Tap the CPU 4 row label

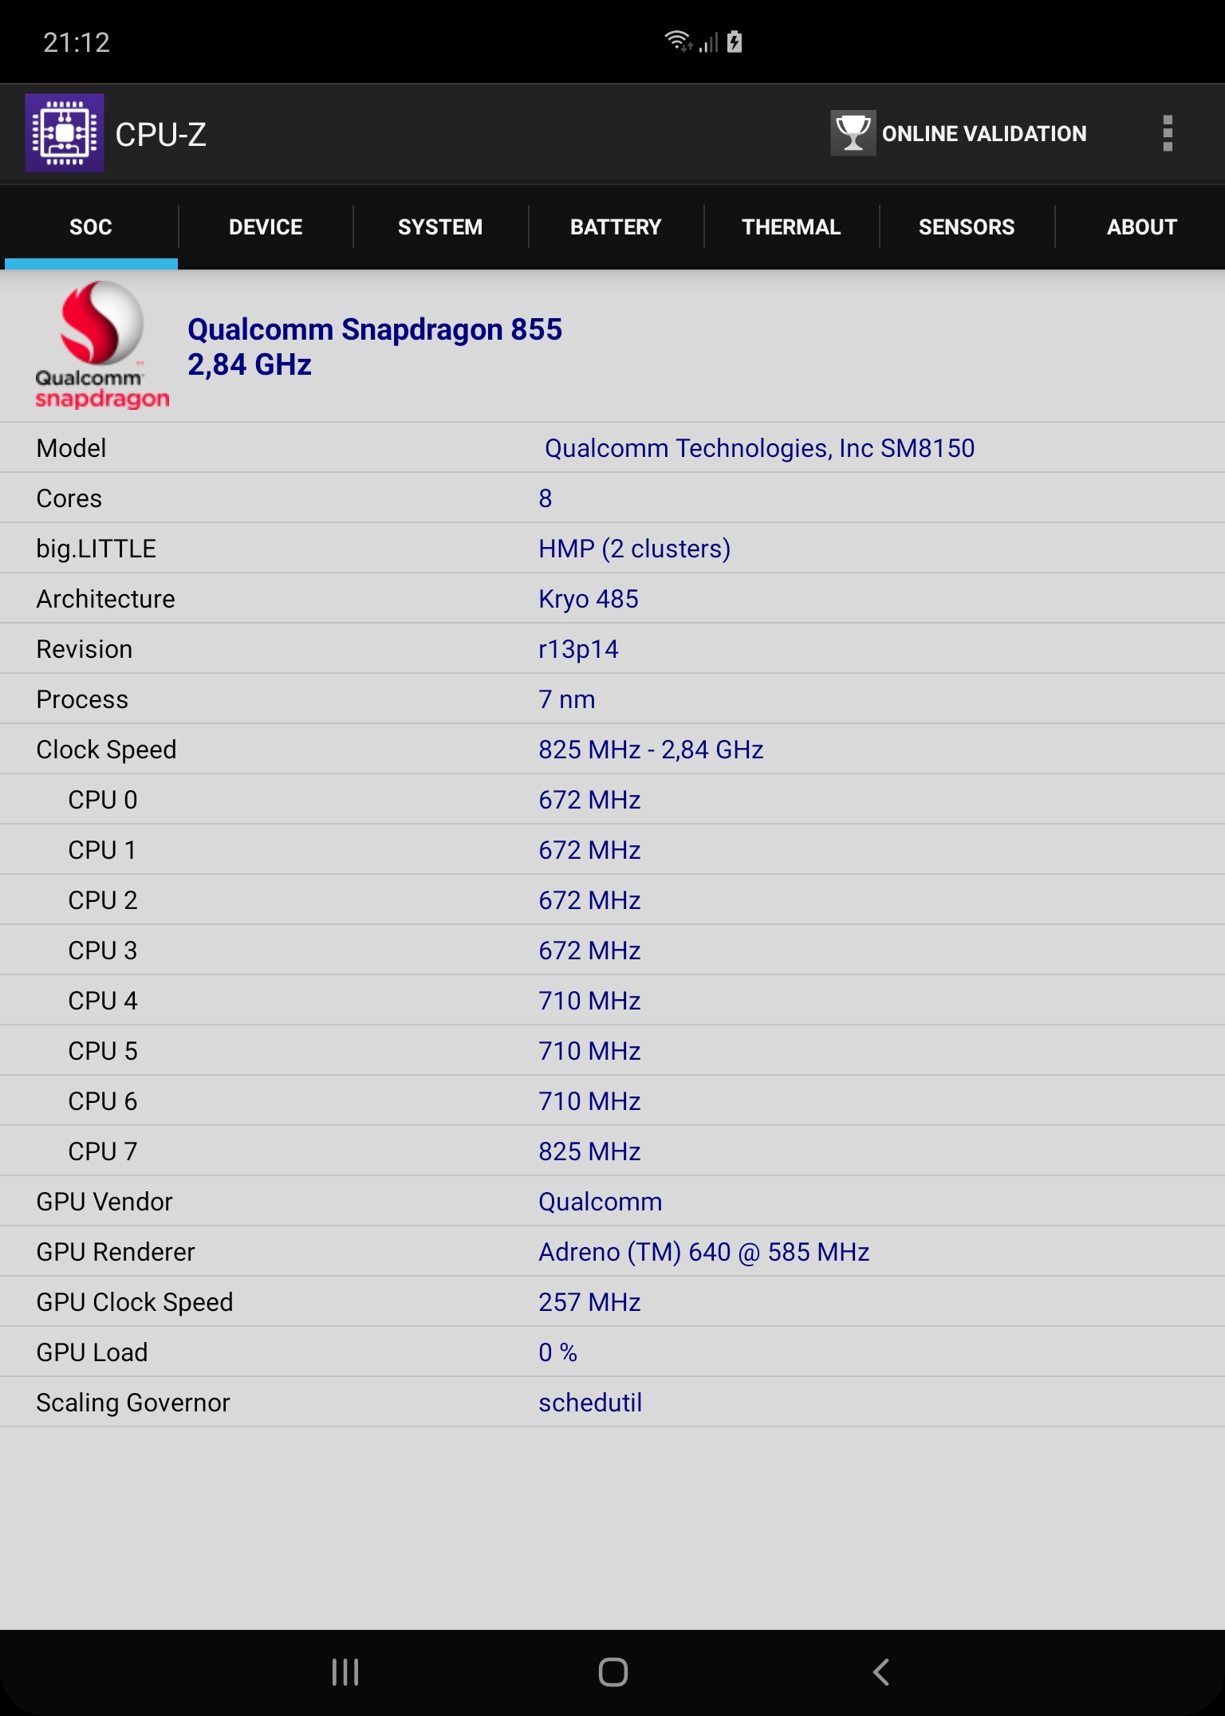click(x=103, y=1001)
